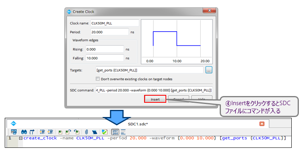The image size is (304, 151).
Task: Click the find matching brace icon
Action: tap(32, 132)
